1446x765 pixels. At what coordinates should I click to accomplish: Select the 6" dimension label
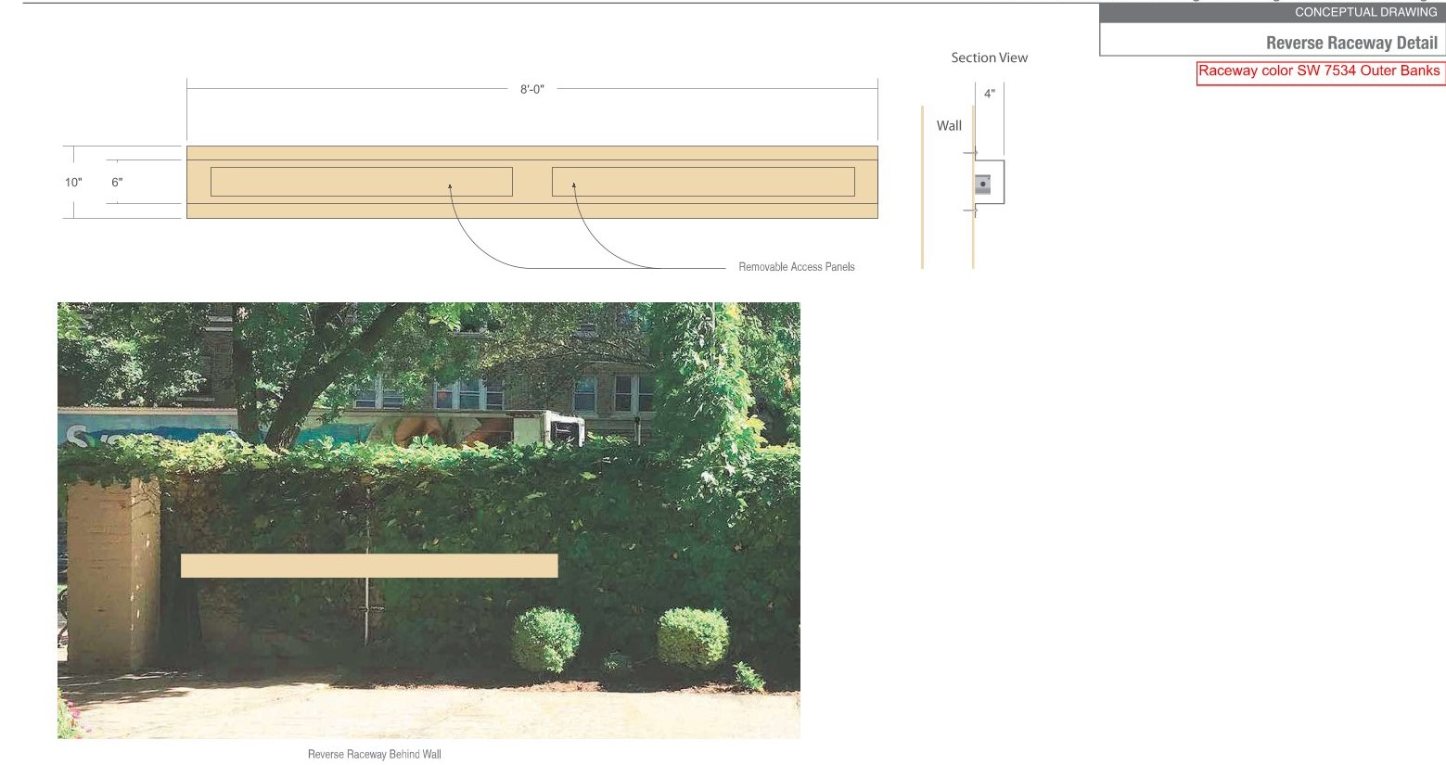click(117, 183)
